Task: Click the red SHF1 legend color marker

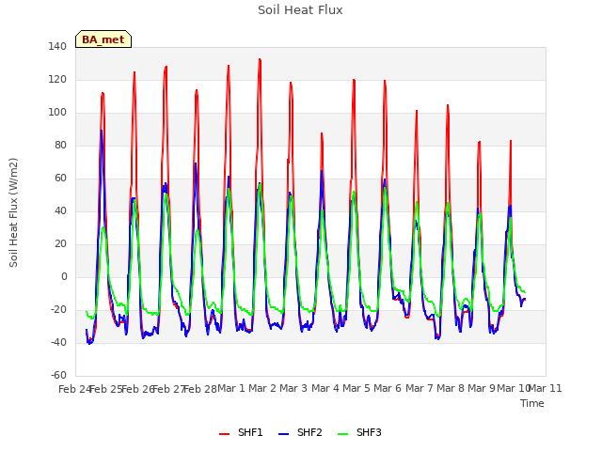Action: (224, 434)
